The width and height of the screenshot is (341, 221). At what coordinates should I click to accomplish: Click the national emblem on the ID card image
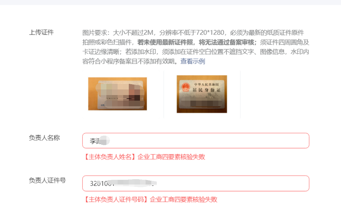[x=185, y=88]
